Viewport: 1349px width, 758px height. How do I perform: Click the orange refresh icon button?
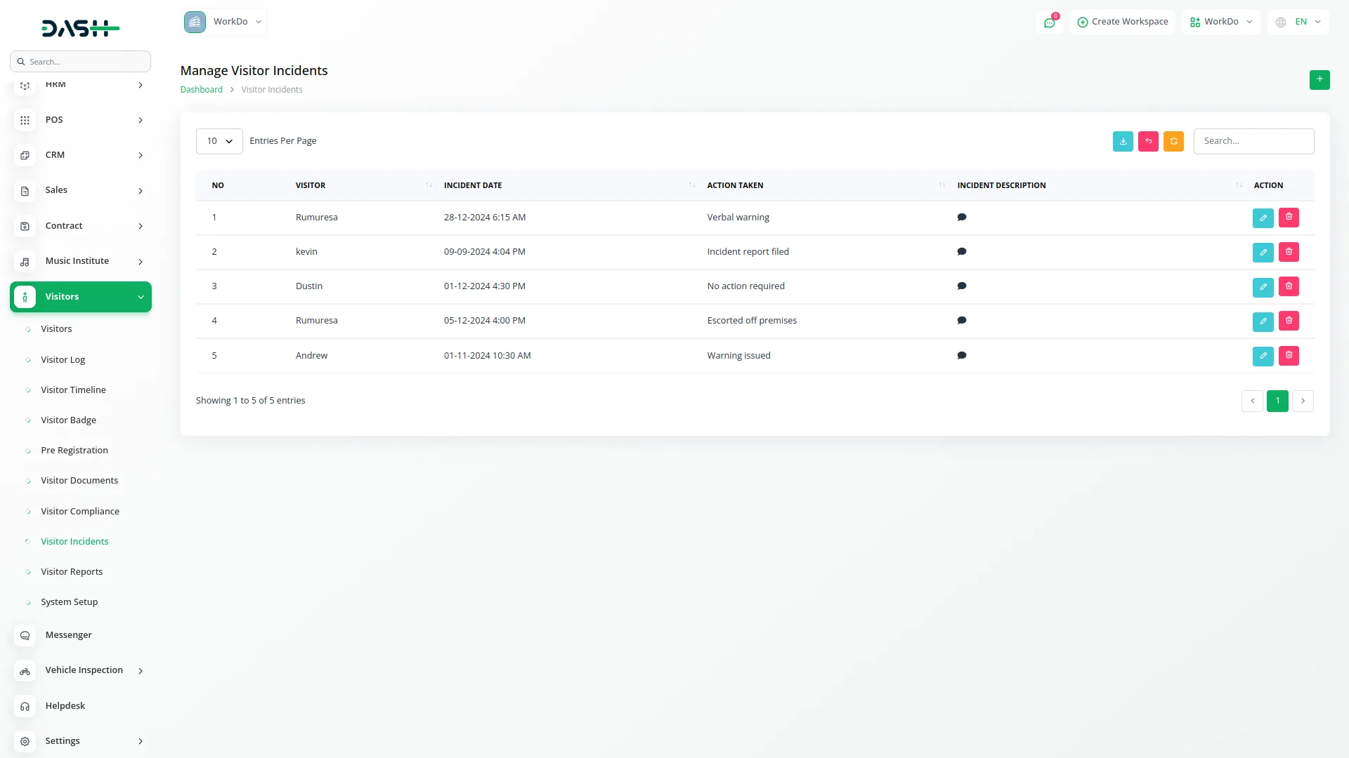click(x=1173, y=141)
